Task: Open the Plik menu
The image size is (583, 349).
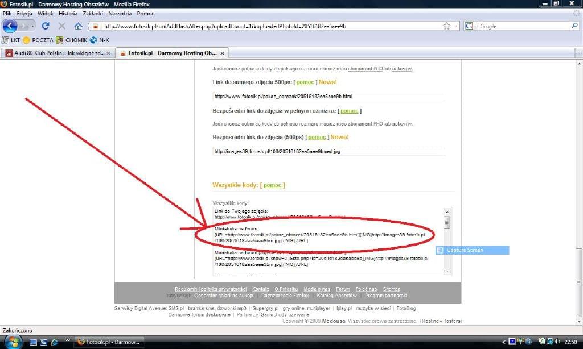Action: [x=7, y=14]
